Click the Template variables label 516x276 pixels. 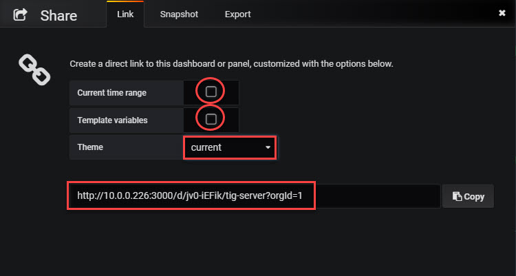point(112,120)
